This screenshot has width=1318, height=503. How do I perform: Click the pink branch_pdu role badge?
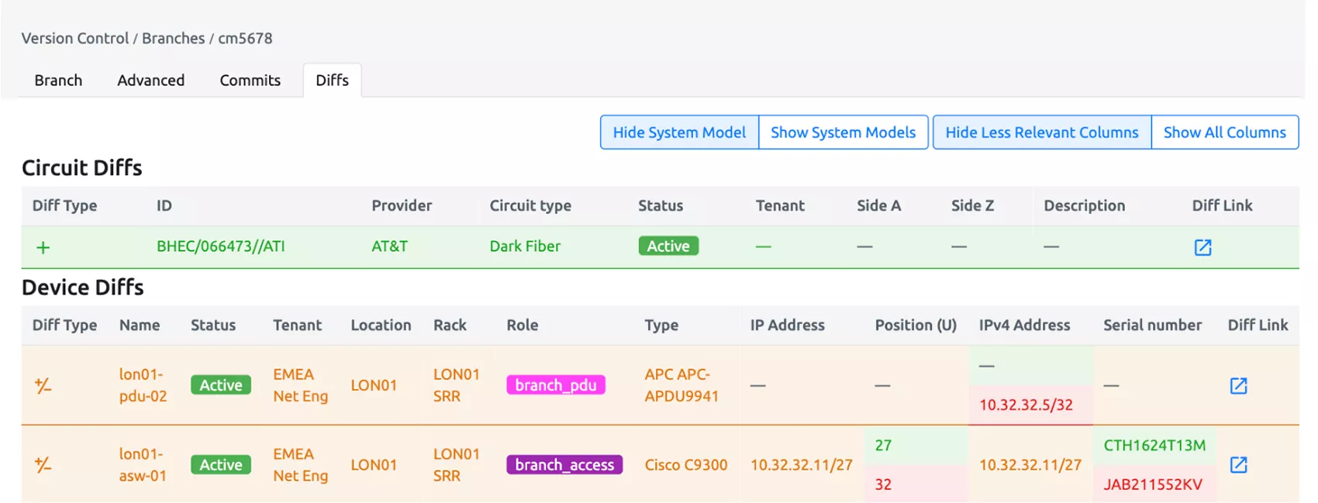pos(555,385)
